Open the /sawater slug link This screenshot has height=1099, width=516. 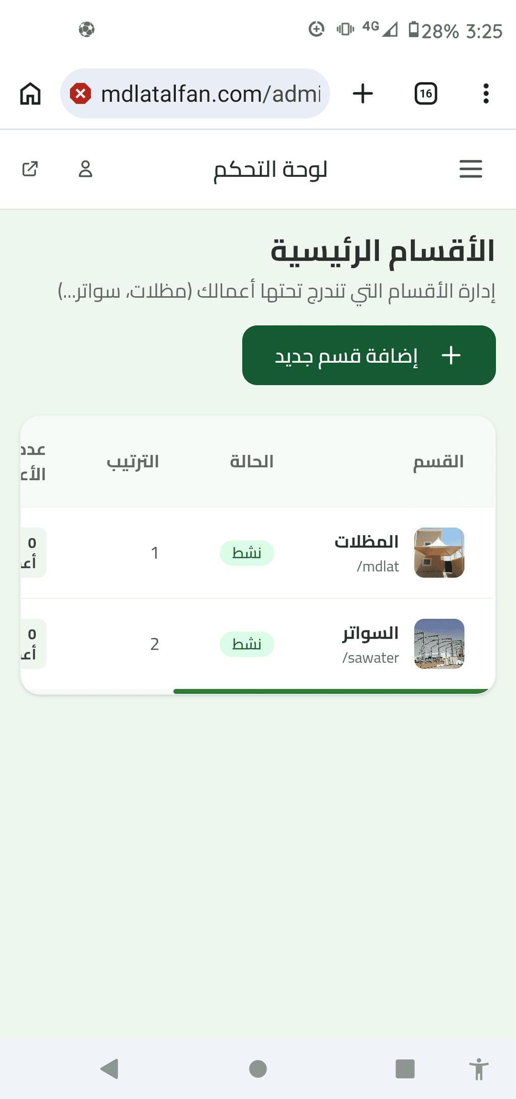point(371,658)
